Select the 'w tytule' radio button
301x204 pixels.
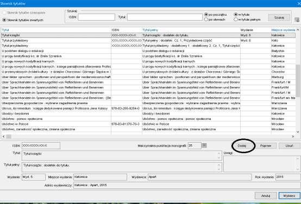click(236, 15)
